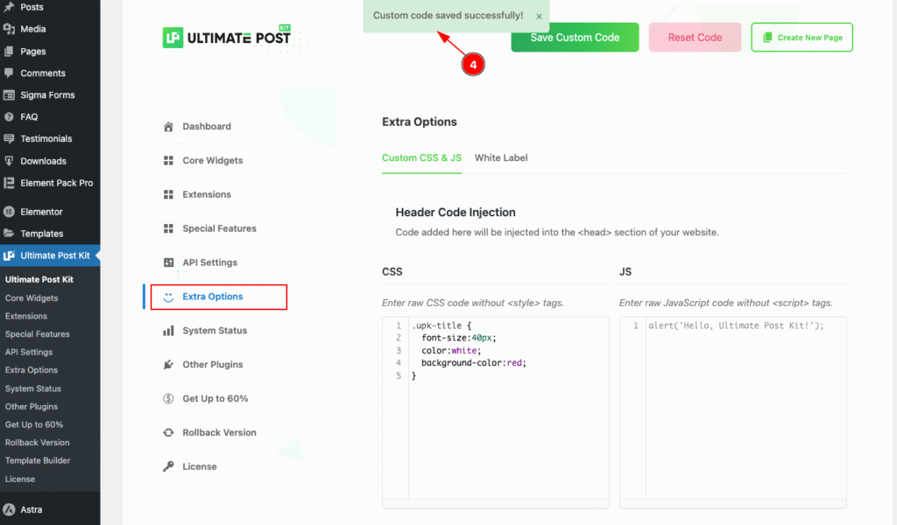Select the Custom CSS & JS tab
This screenshot has width=897, height=525.
(x=421, y=157)
